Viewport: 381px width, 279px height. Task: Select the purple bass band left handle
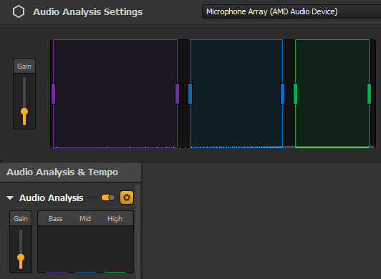point(54,94)
